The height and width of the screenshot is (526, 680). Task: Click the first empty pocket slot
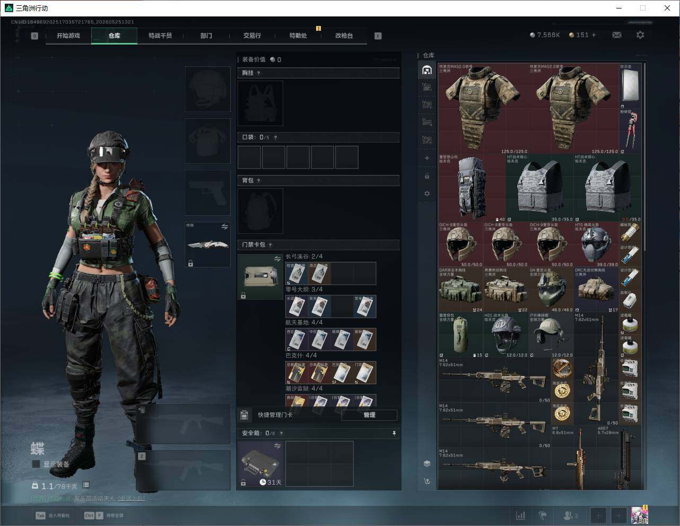(249, 157)
